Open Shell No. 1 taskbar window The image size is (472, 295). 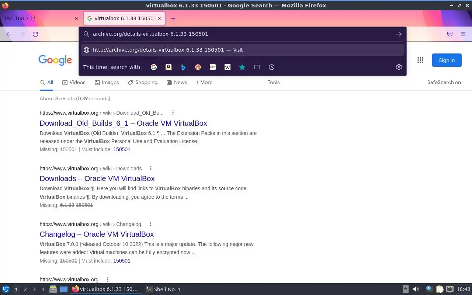tap(163, 289)
